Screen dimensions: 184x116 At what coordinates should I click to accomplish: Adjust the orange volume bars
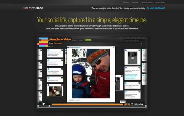[x=127, y=104]
